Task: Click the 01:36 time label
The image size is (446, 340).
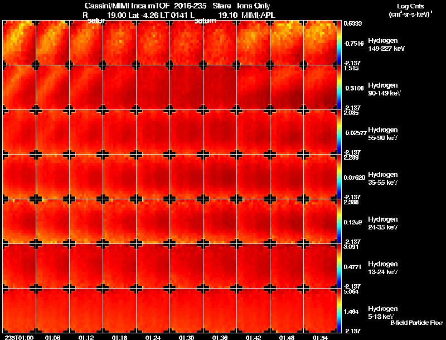Action: click(x=220, y=338)
